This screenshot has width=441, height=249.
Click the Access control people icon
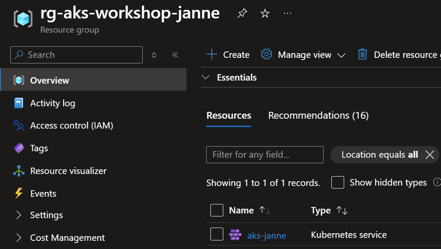tap(19, 126)
